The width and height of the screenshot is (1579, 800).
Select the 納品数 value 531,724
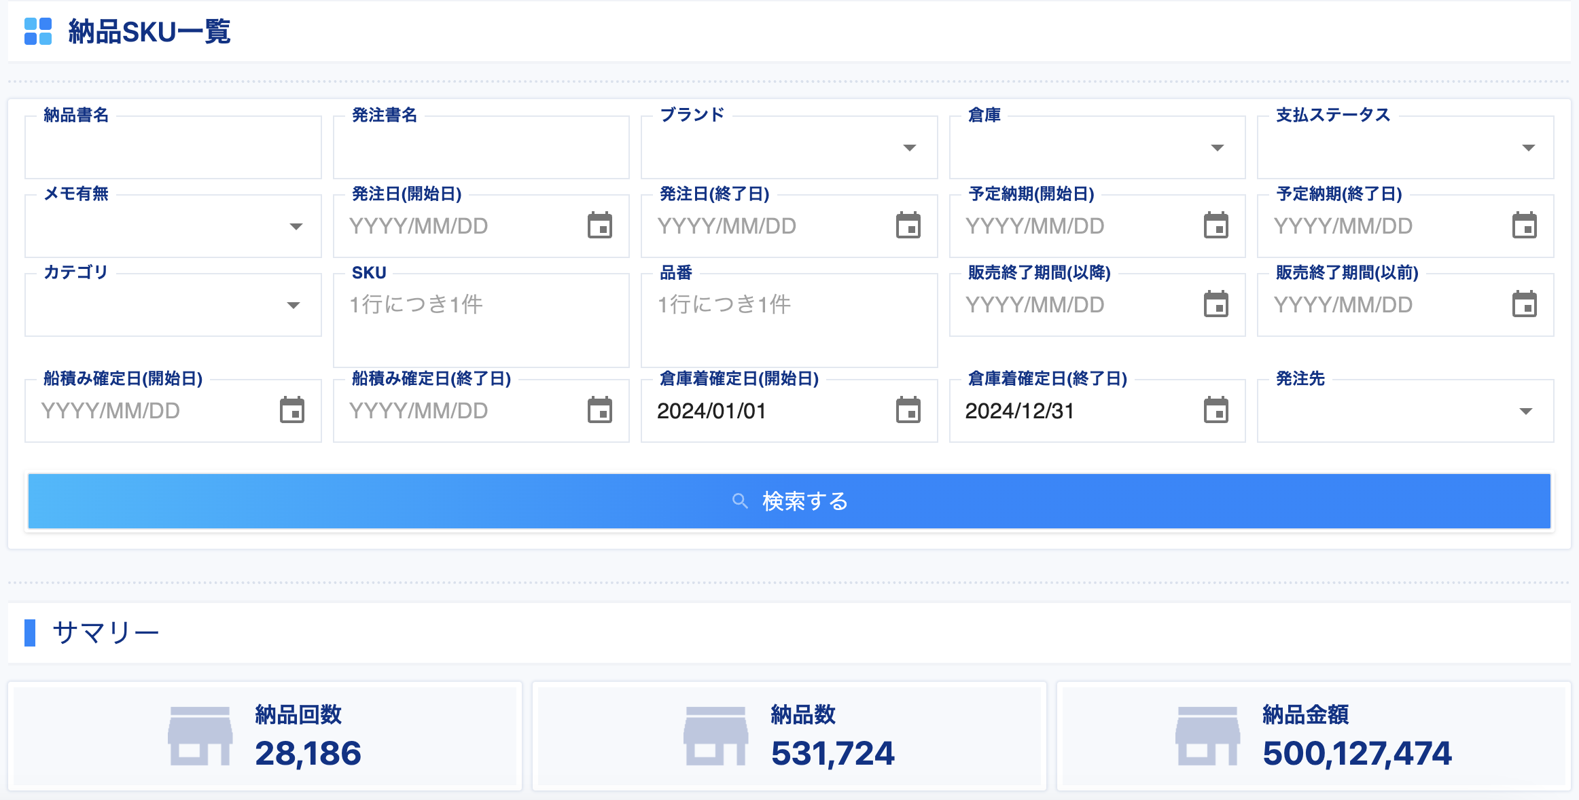click(833, 753)
